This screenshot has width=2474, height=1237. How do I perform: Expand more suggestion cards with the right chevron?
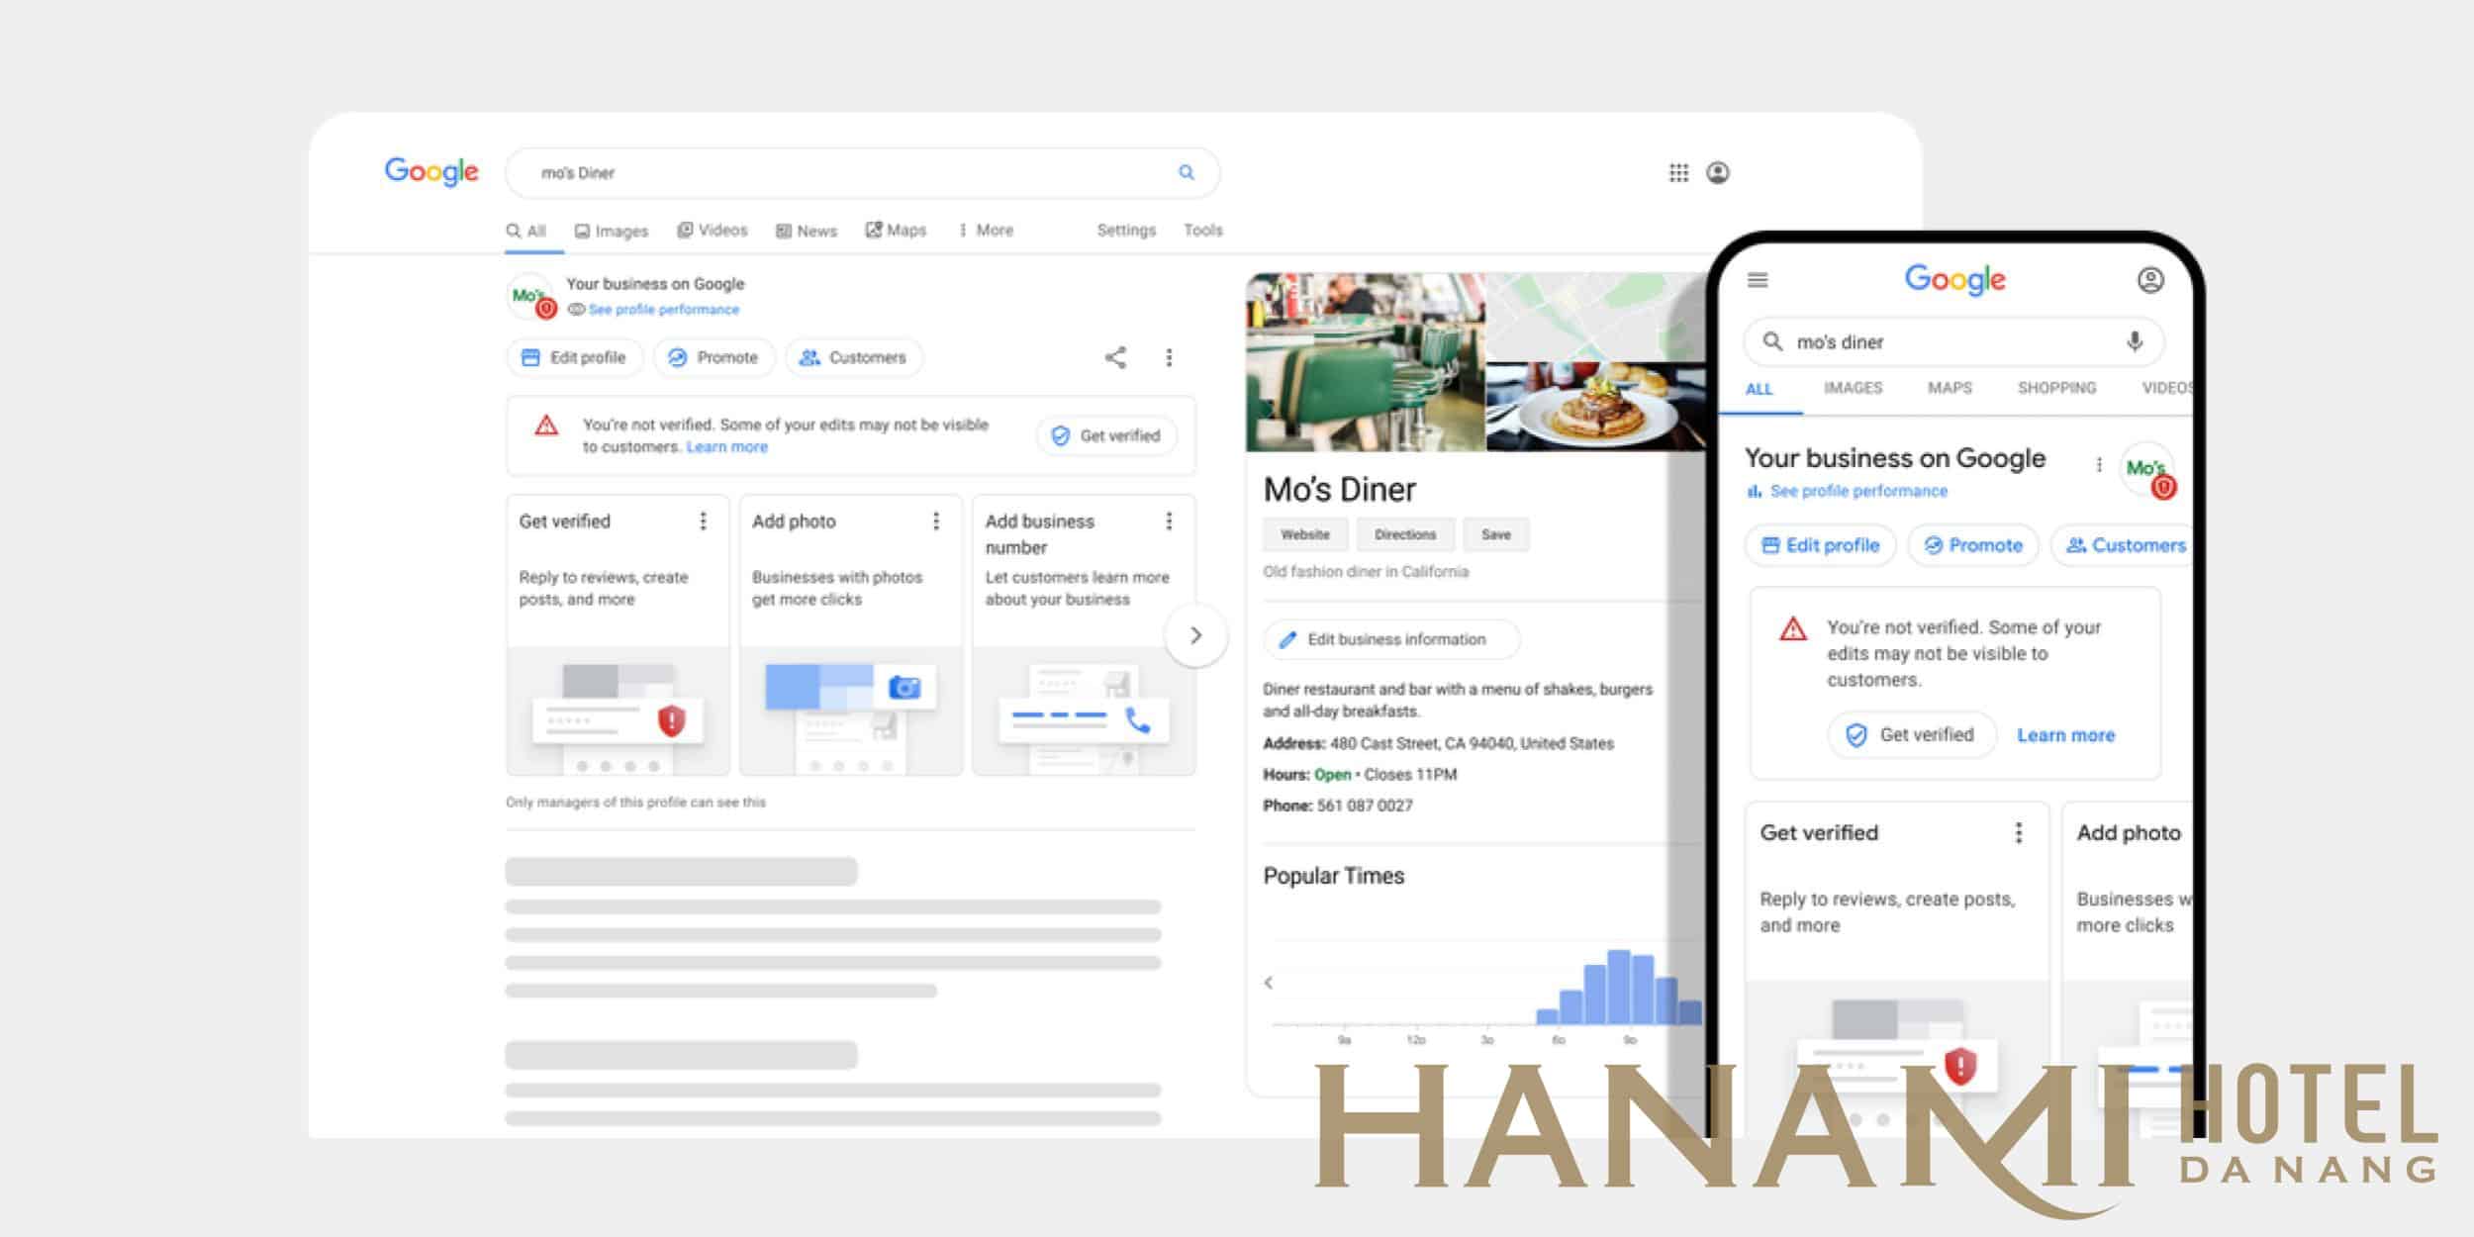[1195, 636]
